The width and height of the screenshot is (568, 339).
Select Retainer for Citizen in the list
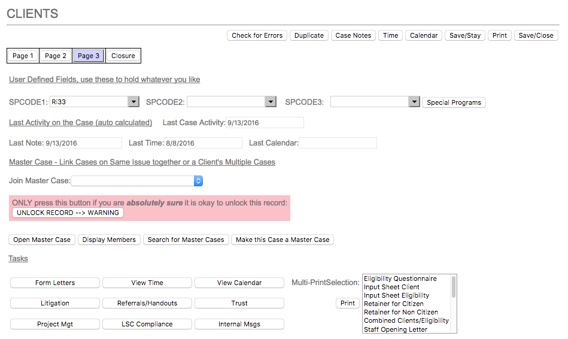point(393,304)
